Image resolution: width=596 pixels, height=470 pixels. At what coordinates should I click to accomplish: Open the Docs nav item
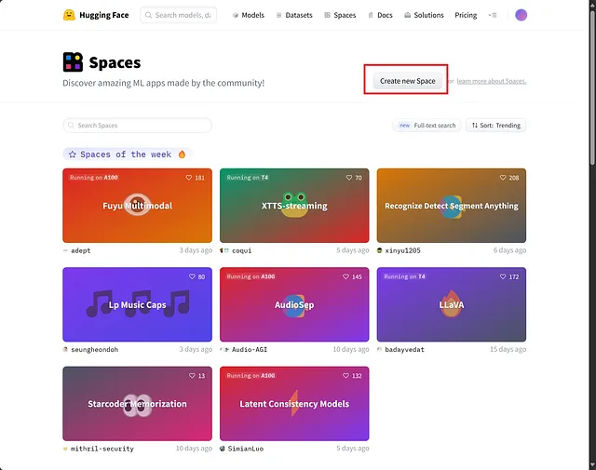pos(380,15)
